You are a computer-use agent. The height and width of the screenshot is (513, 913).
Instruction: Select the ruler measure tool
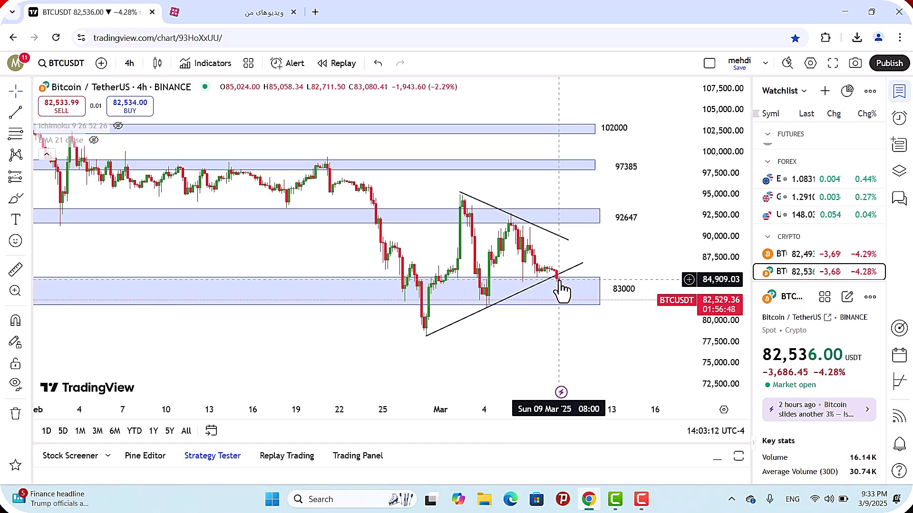coord(16,269)
